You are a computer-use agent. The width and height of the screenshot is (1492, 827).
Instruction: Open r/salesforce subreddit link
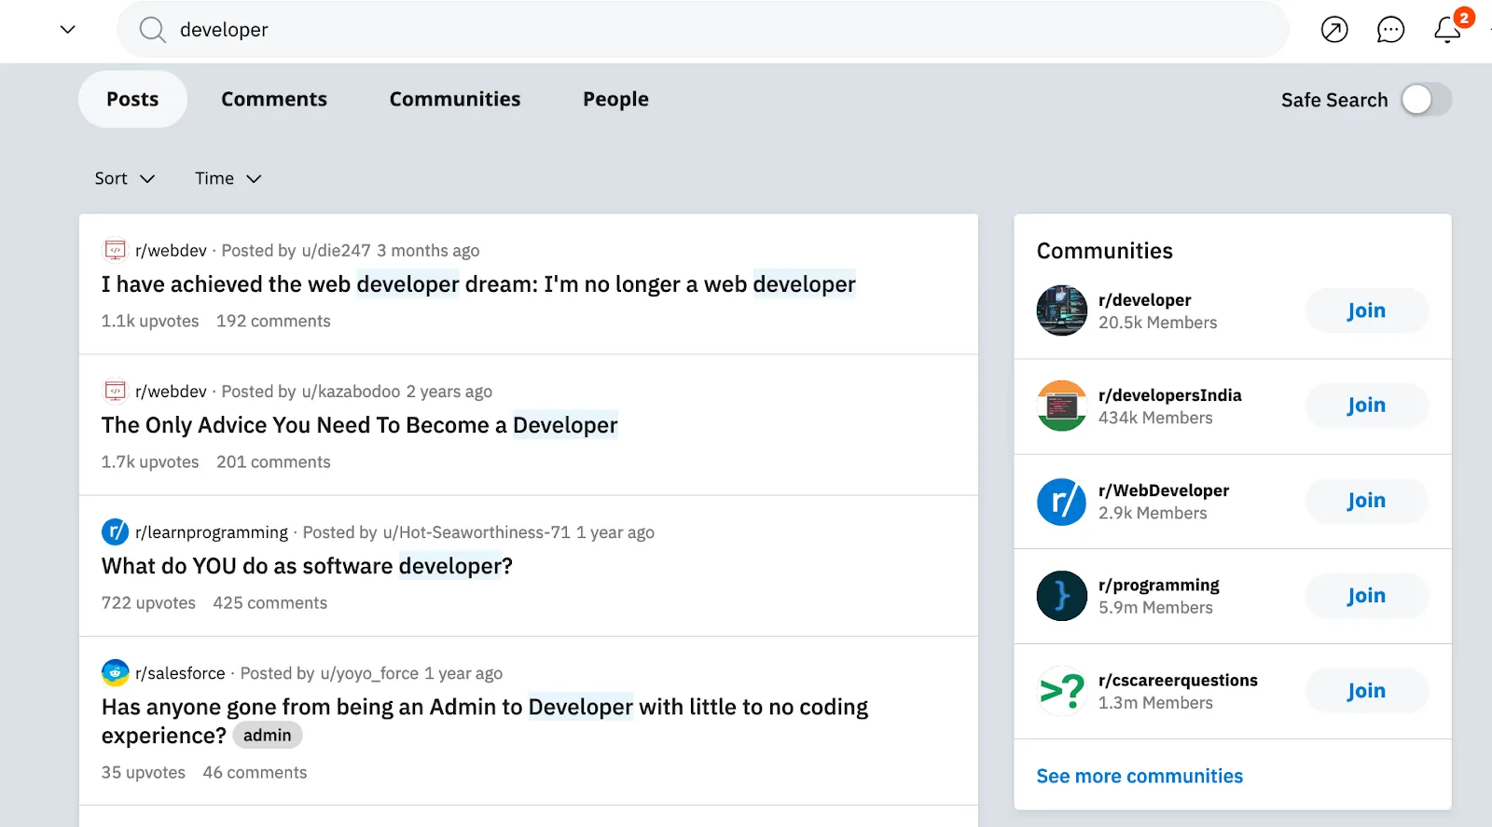click(180, 672)
